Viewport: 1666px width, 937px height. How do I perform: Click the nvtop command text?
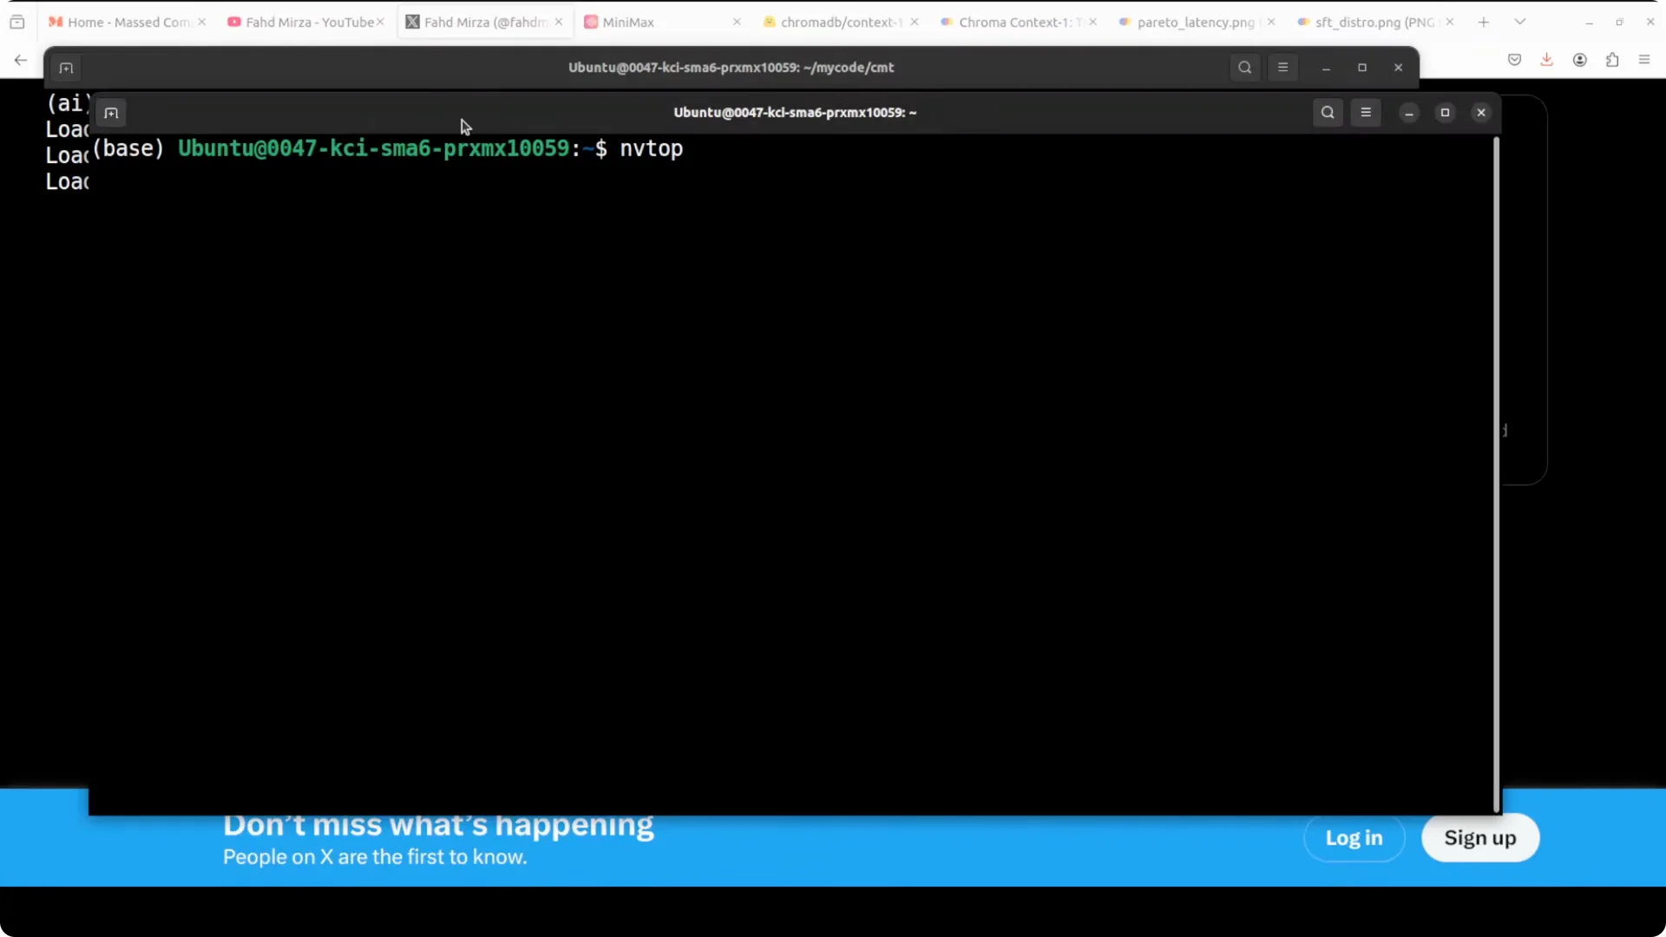pyautogui.click(x=652, y=149)
